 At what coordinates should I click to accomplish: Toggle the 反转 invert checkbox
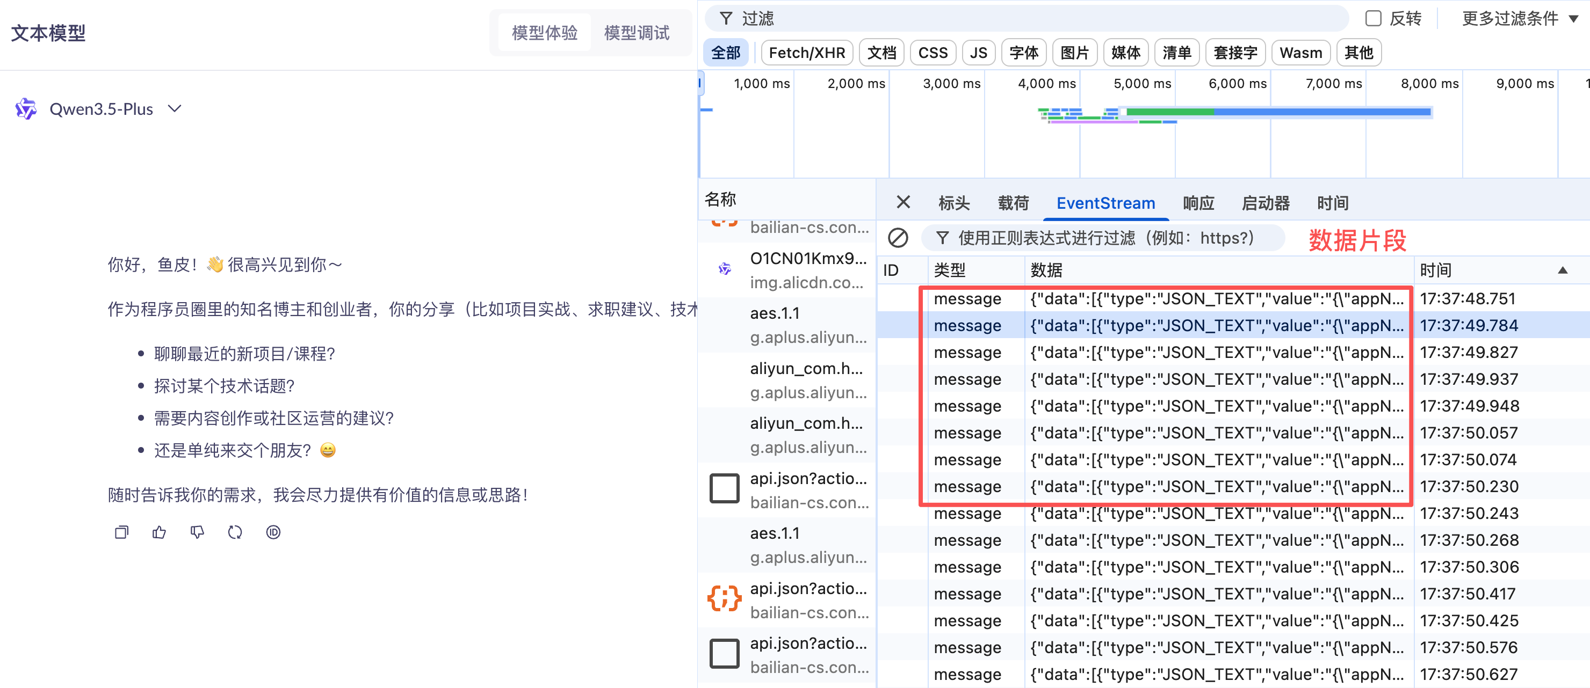[x=1373, y=18]
